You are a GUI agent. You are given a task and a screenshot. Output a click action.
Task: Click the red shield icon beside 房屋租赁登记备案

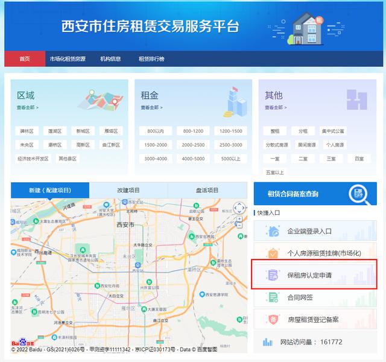tap(273, 319)
